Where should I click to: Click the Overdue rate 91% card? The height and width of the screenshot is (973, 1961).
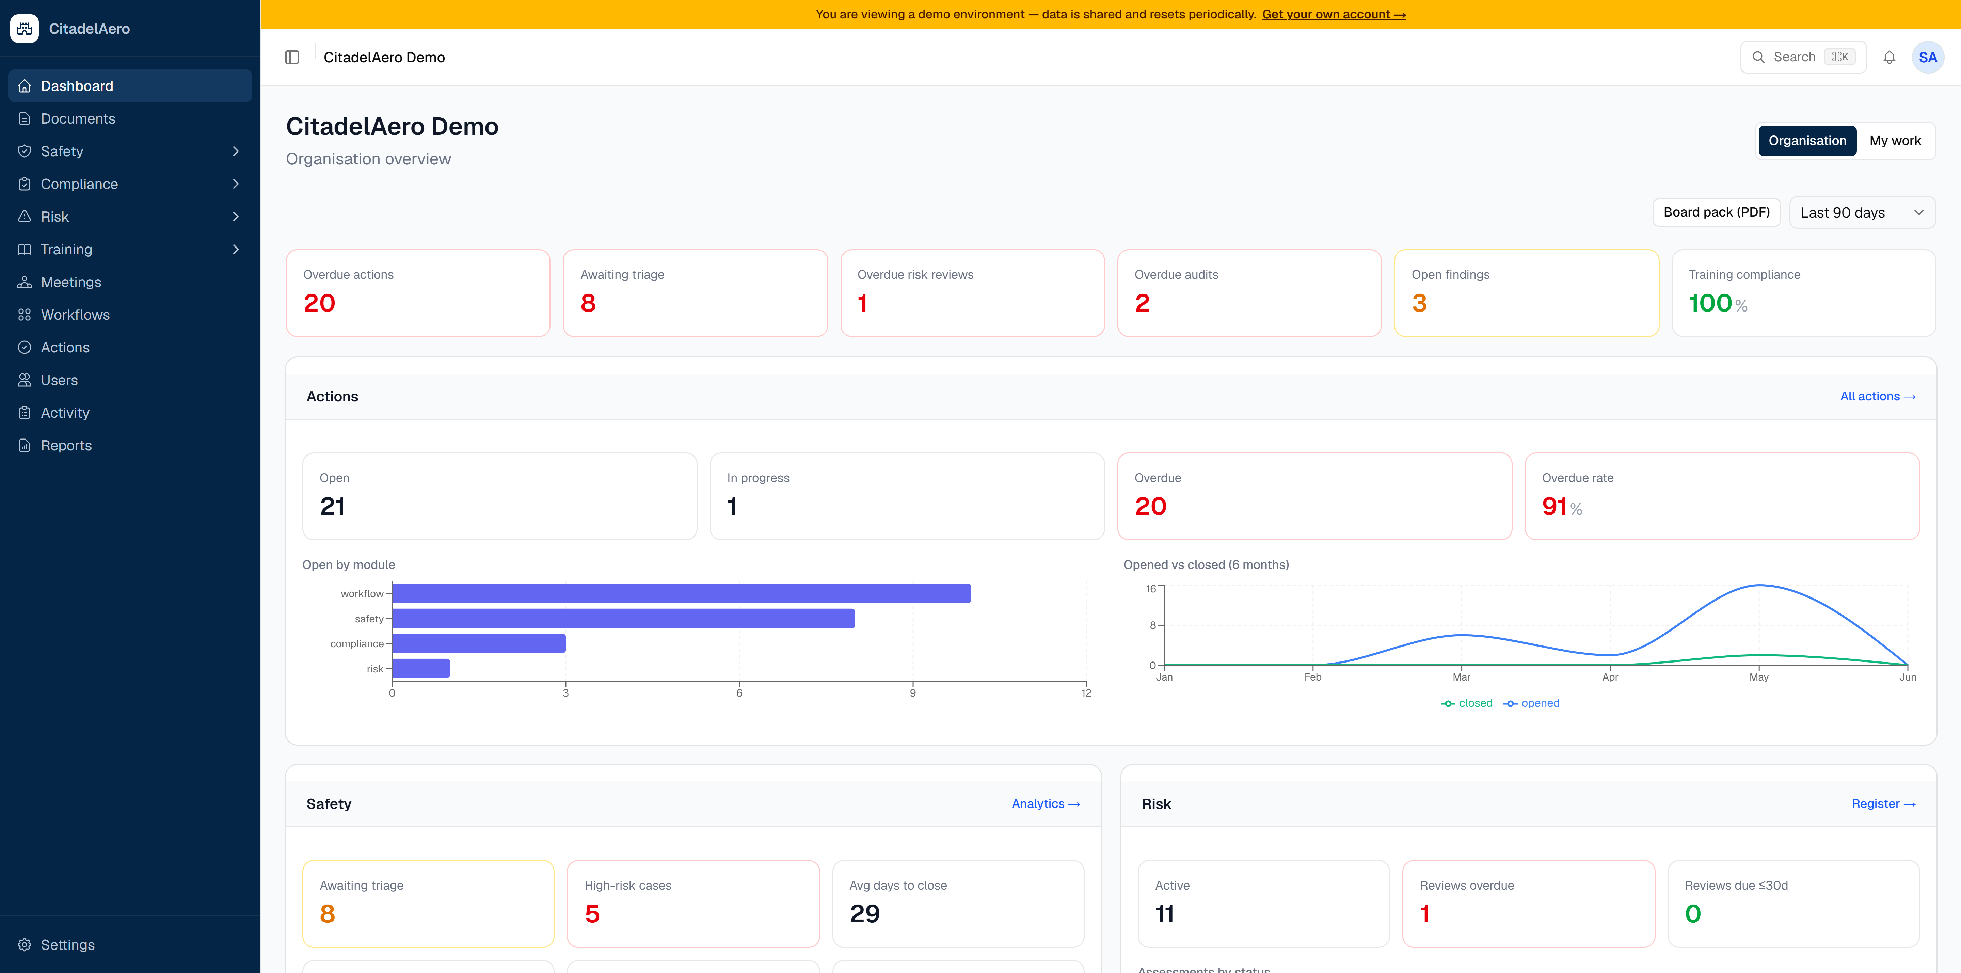1722,496
